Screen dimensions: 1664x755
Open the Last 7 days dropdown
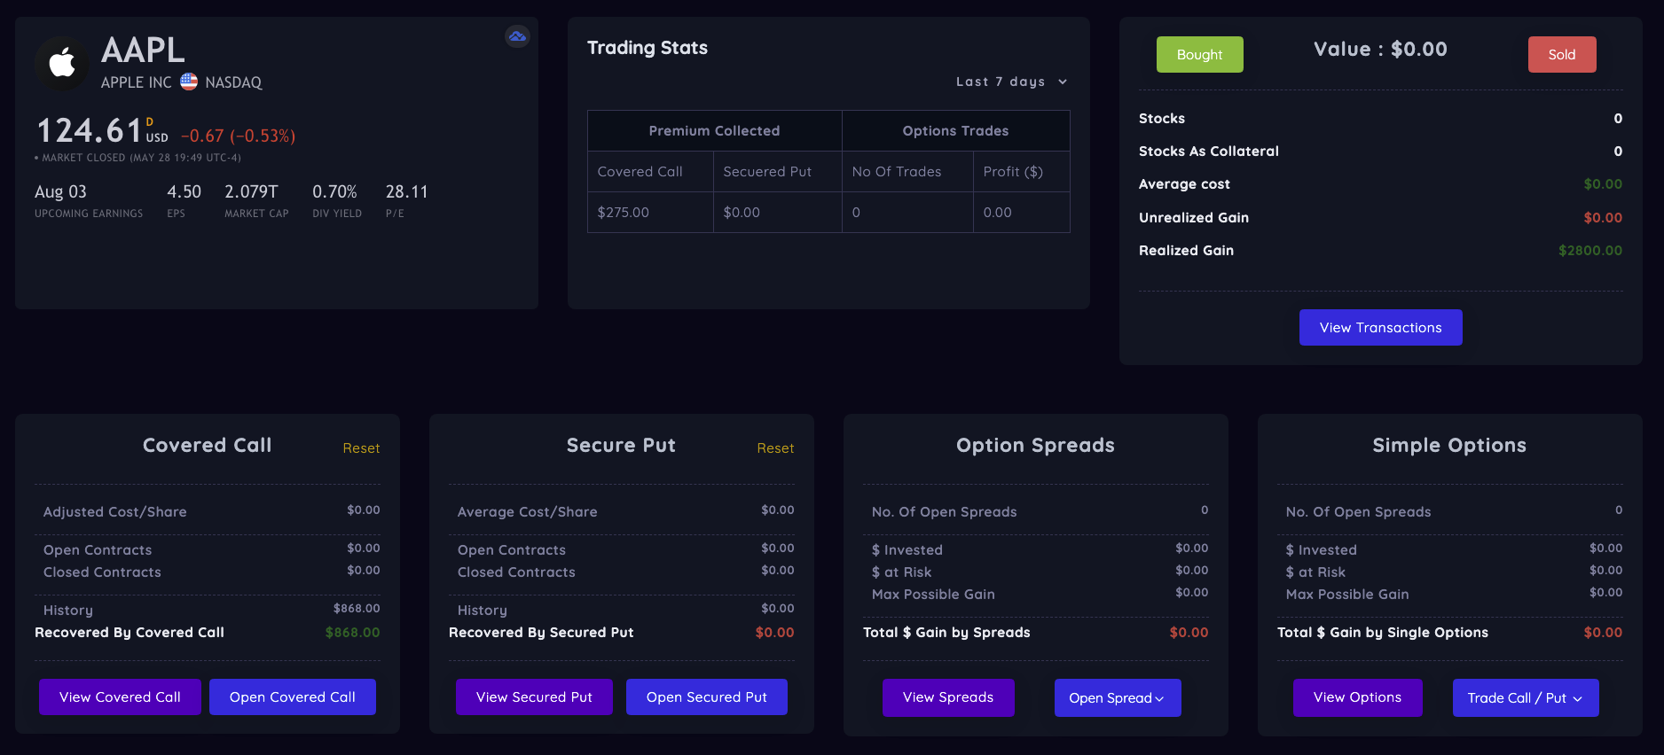[1011, 82]
